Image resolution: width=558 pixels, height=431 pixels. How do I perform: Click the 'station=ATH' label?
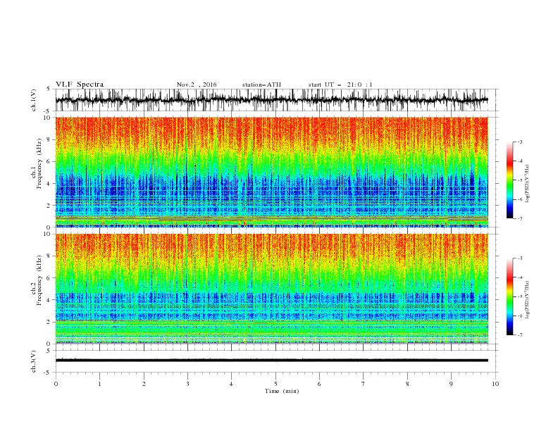[261, 85]
